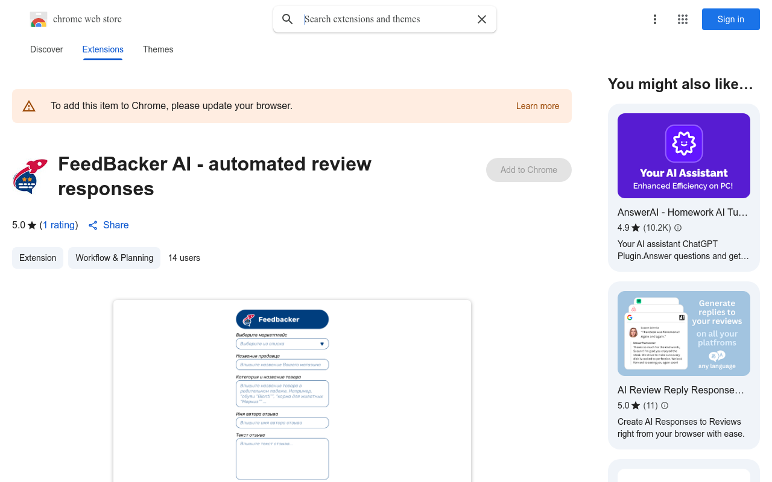
Task: Click the update browser warning message
Action: point(171,106)
